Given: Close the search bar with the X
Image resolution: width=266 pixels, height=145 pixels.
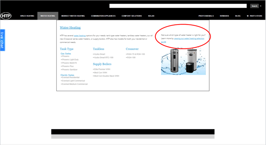Looking at the screenshot, I should [x=261, y=6].
